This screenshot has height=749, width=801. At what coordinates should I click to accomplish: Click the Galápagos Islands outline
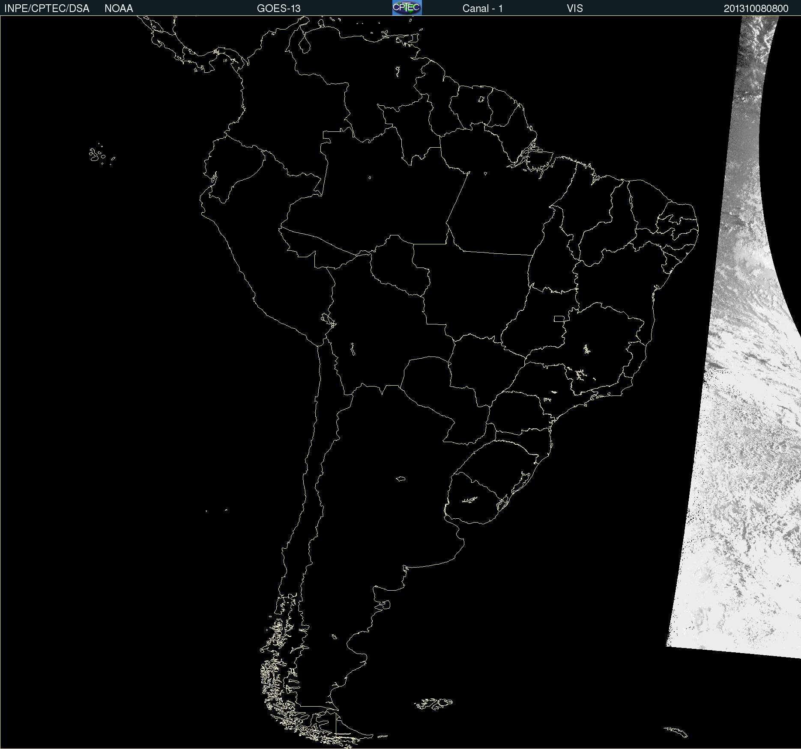click(x=102, y=155)
